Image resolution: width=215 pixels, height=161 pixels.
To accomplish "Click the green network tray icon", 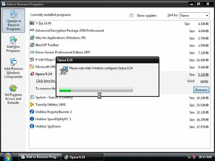I will tap(189, 157).
